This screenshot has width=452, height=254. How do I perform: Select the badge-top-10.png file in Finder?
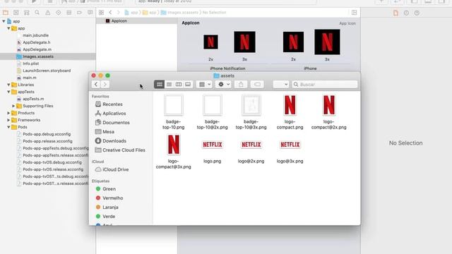174,112
